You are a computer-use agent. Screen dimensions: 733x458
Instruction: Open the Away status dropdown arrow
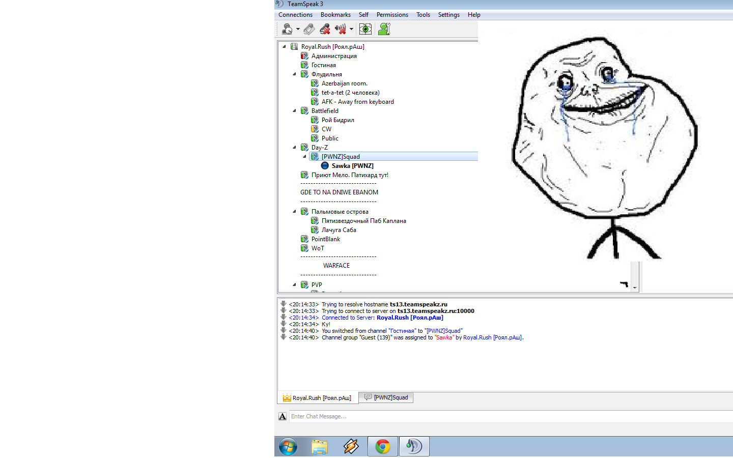pos(298,29)
